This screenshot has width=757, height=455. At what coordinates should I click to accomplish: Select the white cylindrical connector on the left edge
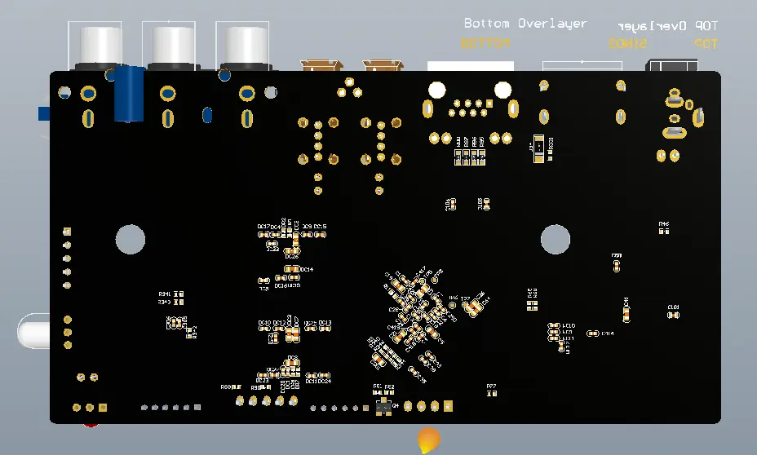33,330
